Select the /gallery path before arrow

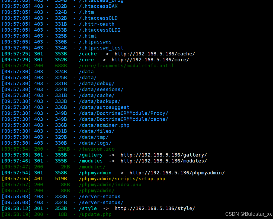coord(91,155)
